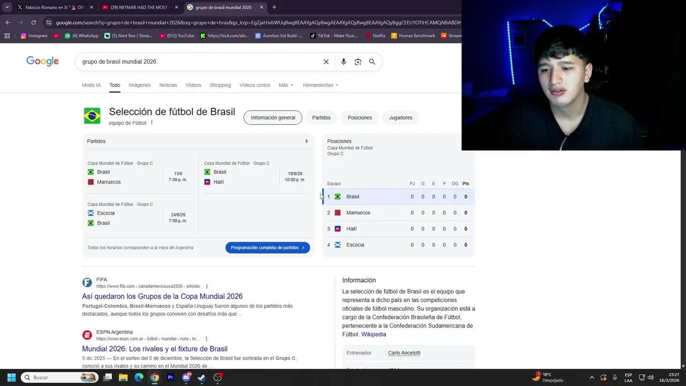Close the NEYMAR HAD THE MOST tab
The height and width of the screenshot is (386, 686).
pos(176,8)
